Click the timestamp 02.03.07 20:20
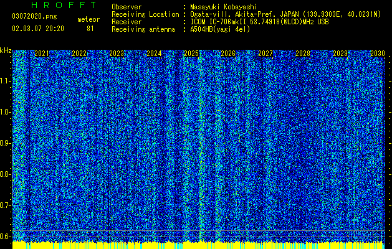The width and height of the screenshot is (392, 249). point(38,29)
